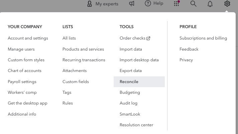Go to Products and services
This screenshot has width=238, height=134.
[83, 49]
